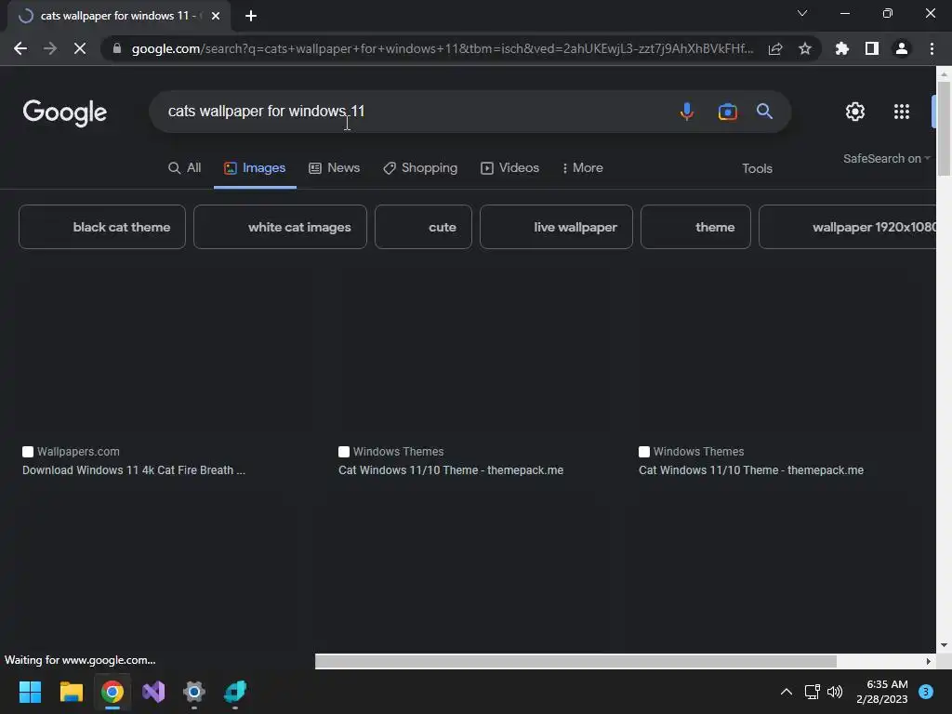Click the horizontal scrollbar thumb
The height and width of the screenshot is (714, 952).
(575, 661)
